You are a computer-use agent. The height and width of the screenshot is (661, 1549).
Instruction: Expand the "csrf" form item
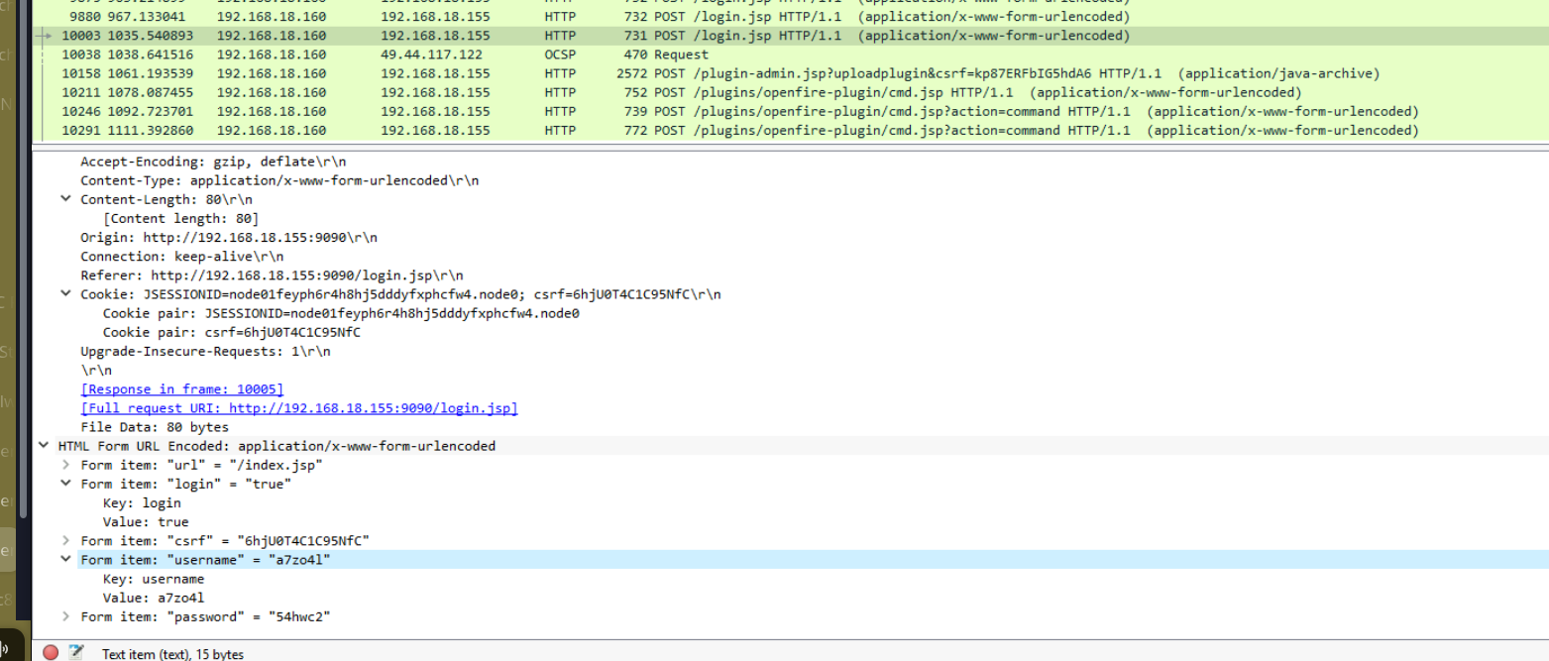(65, 541)
